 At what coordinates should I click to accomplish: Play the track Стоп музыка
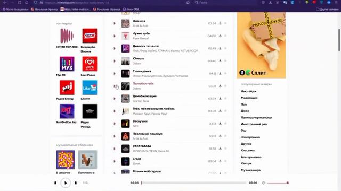115,74
